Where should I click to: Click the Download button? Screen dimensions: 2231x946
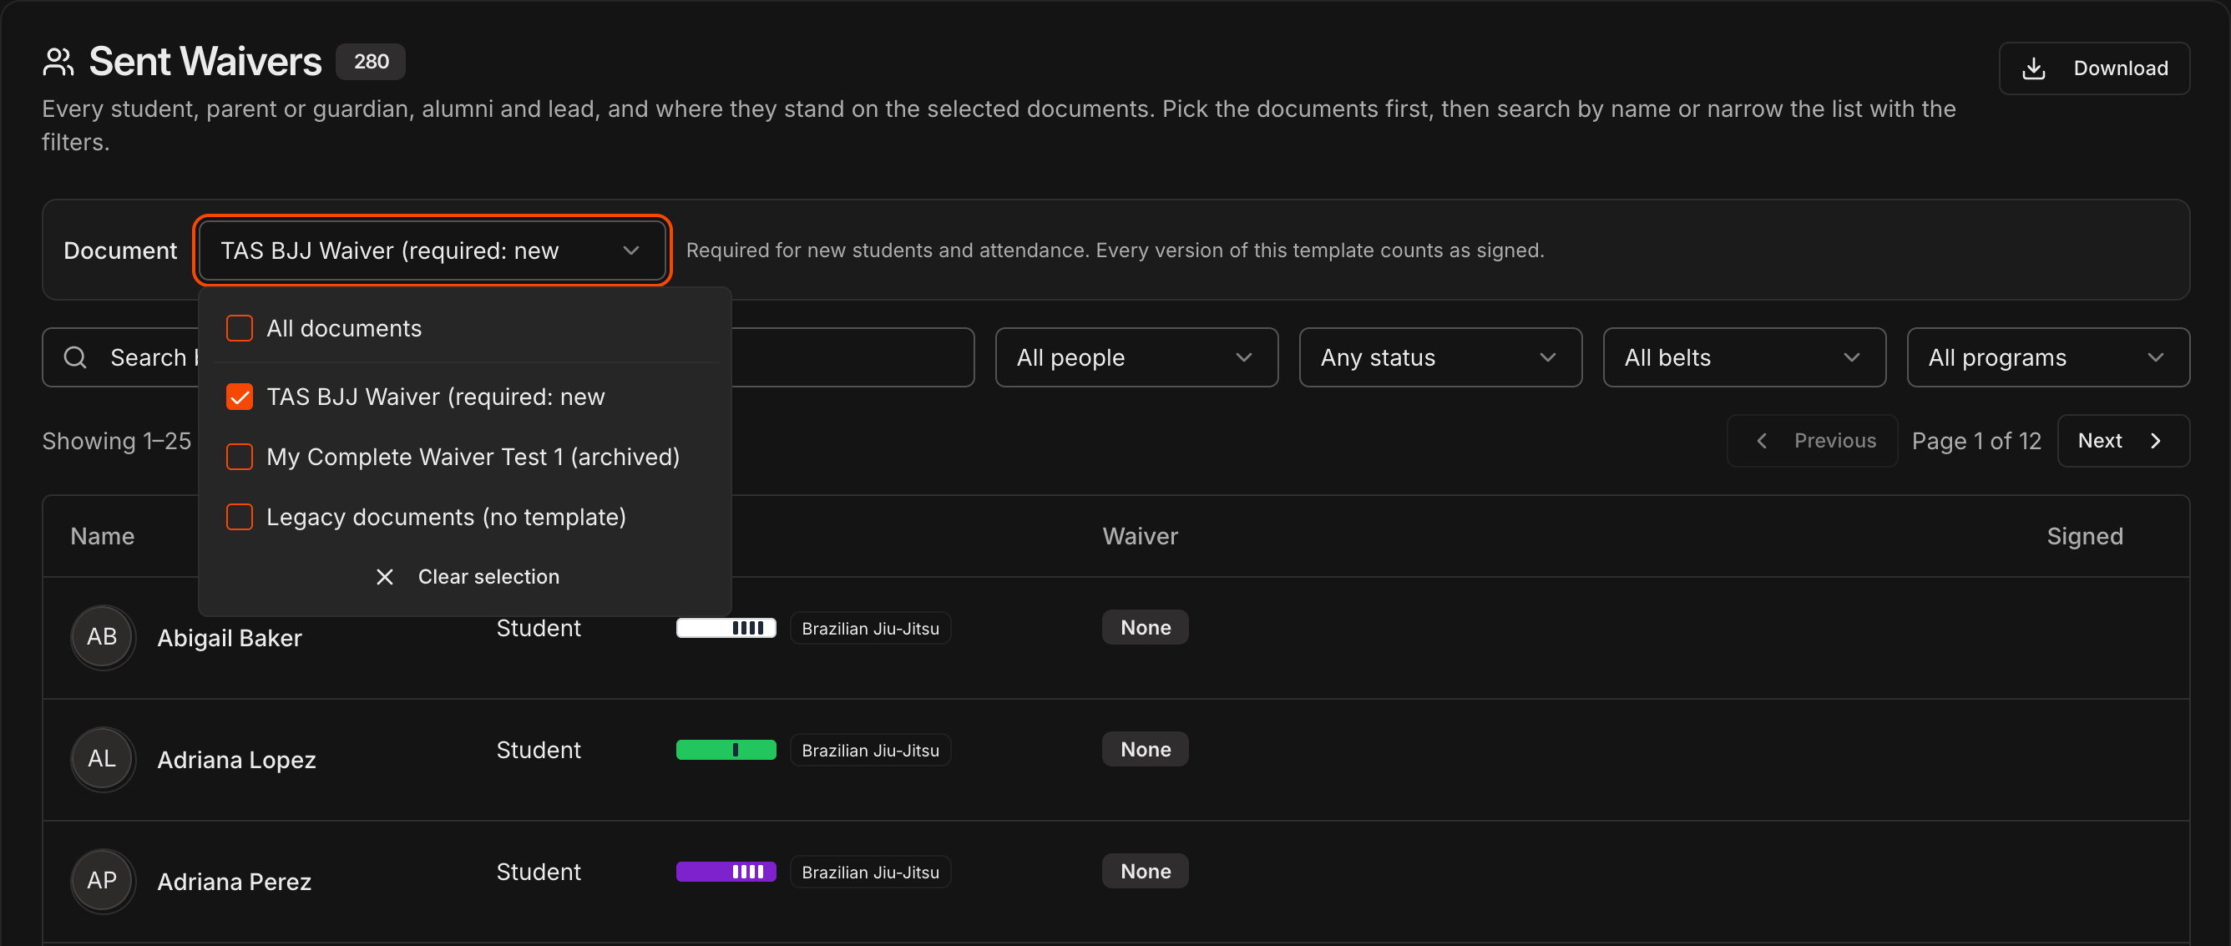tap(2093, 68)
